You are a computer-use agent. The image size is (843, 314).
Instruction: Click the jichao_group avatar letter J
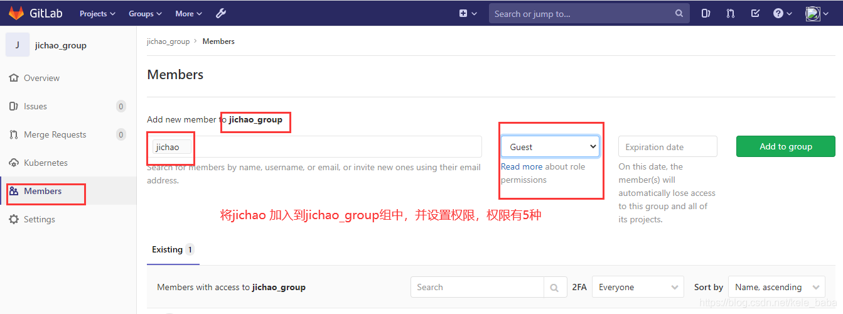coord(18,45)
